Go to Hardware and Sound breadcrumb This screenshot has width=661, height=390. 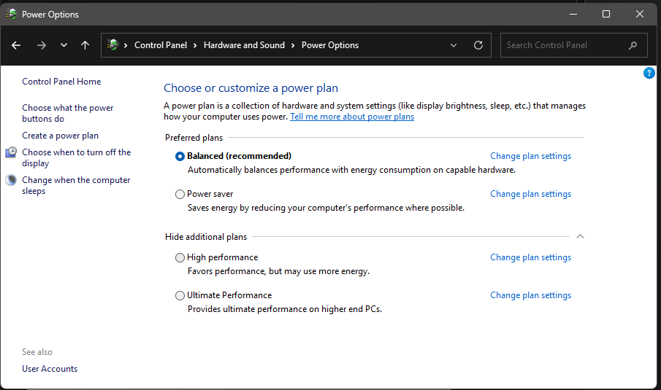pos(244,45)
